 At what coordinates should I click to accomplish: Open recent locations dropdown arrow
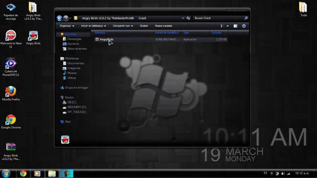coord(70,18)
